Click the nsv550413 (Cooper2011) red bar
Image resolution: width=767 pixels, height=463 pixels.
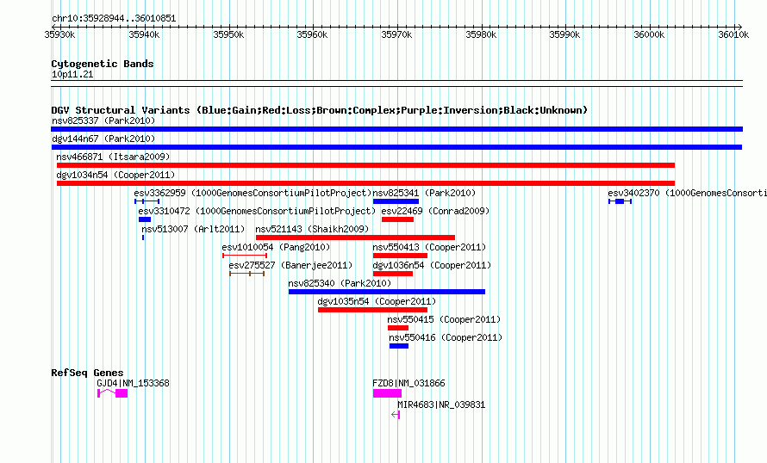[x=400, y=256]
